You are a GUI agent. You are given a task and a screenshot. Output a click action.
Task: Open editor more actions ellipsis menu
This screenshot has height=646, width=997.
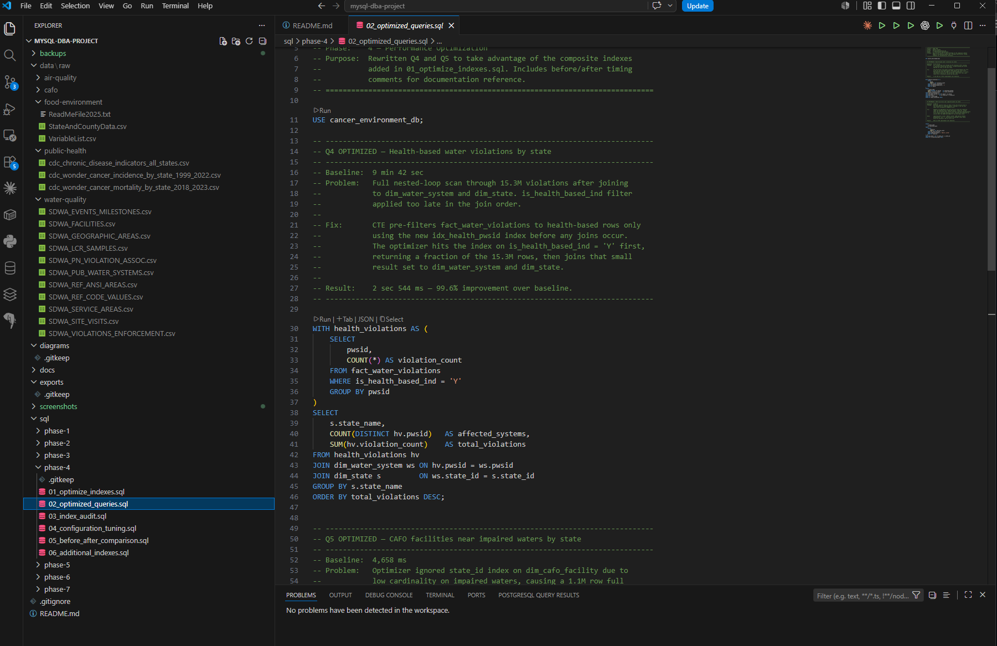point(983,25)
